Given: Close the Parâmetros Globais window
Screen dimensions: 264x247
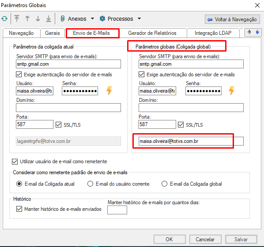Looking at the screenshot, I should click(257, 5).
